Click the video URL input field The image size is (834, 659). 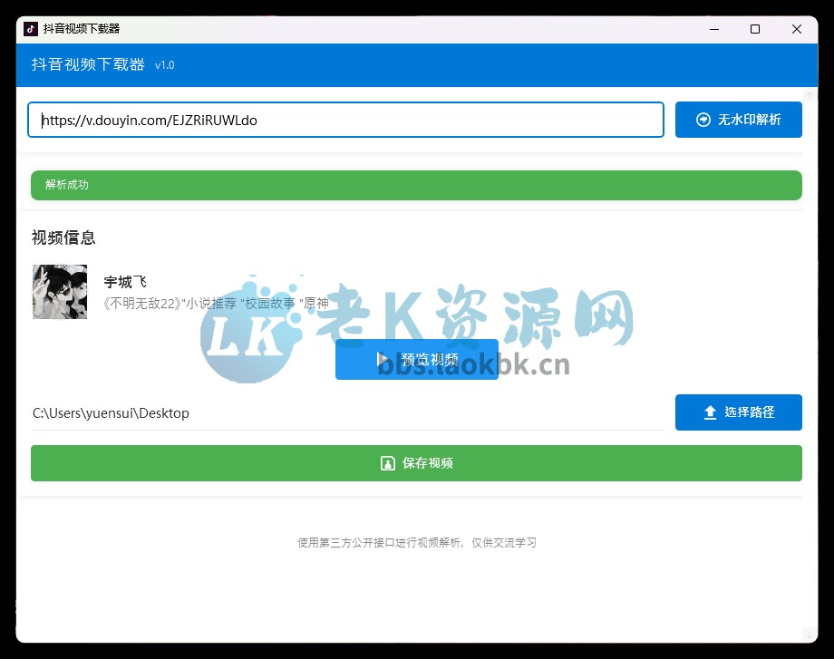point(345,120)
